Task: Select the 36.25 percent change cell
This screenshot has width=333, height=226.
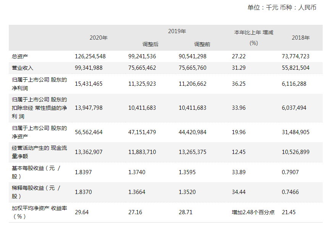Action: tap(238, 83)
